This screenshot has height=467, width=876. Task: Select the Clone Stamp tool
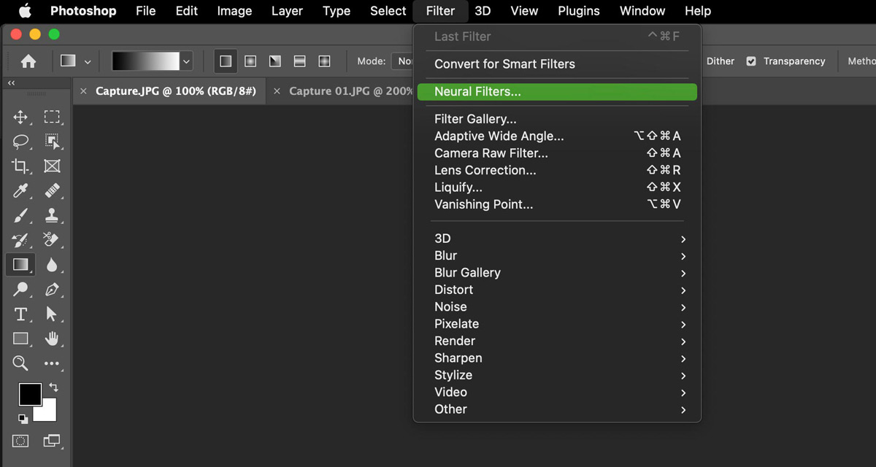[52, 215]
